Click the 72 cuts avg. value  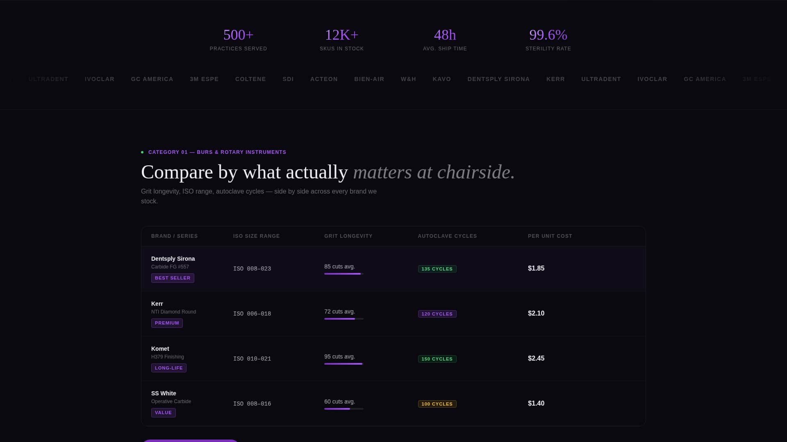tap(340, 311)
